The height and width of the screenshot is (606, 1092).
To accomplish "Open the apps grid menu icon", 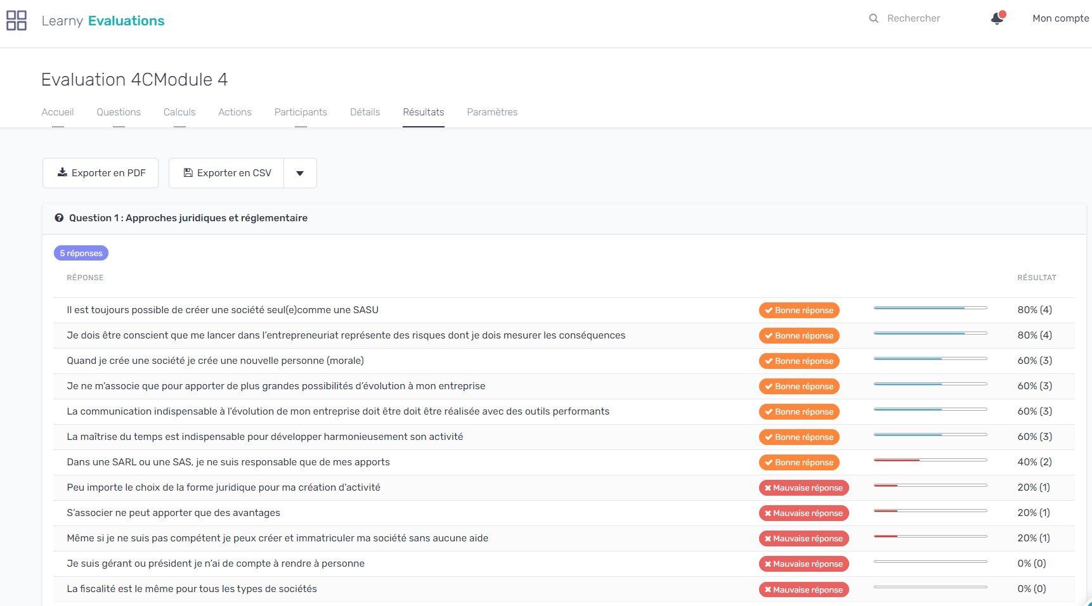I will [16, 20].
